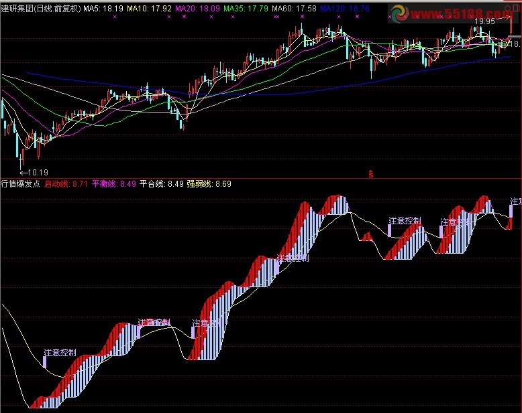Click the MA60: 17.58 label
Image resolution: width=522 pixels, height=413 pixels.
click(x=294, y=9)
